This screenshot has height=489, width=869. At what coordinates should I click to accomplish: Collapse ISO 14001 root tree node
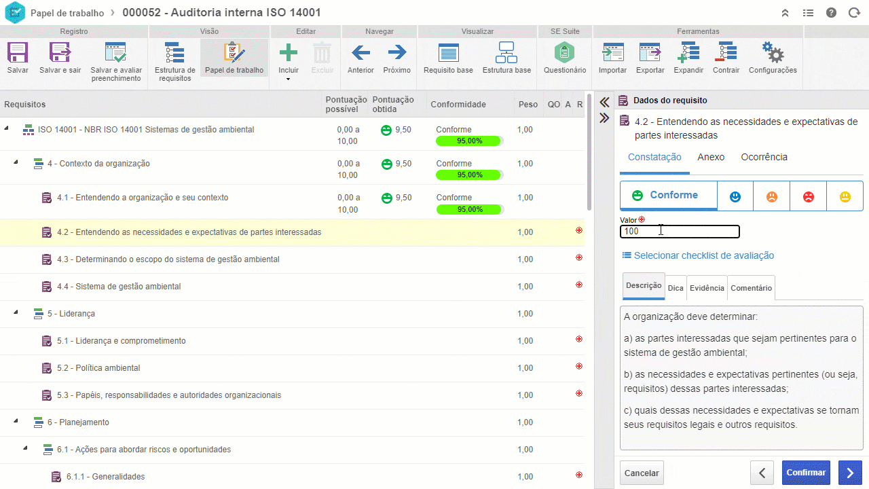[x=7, y=128]
